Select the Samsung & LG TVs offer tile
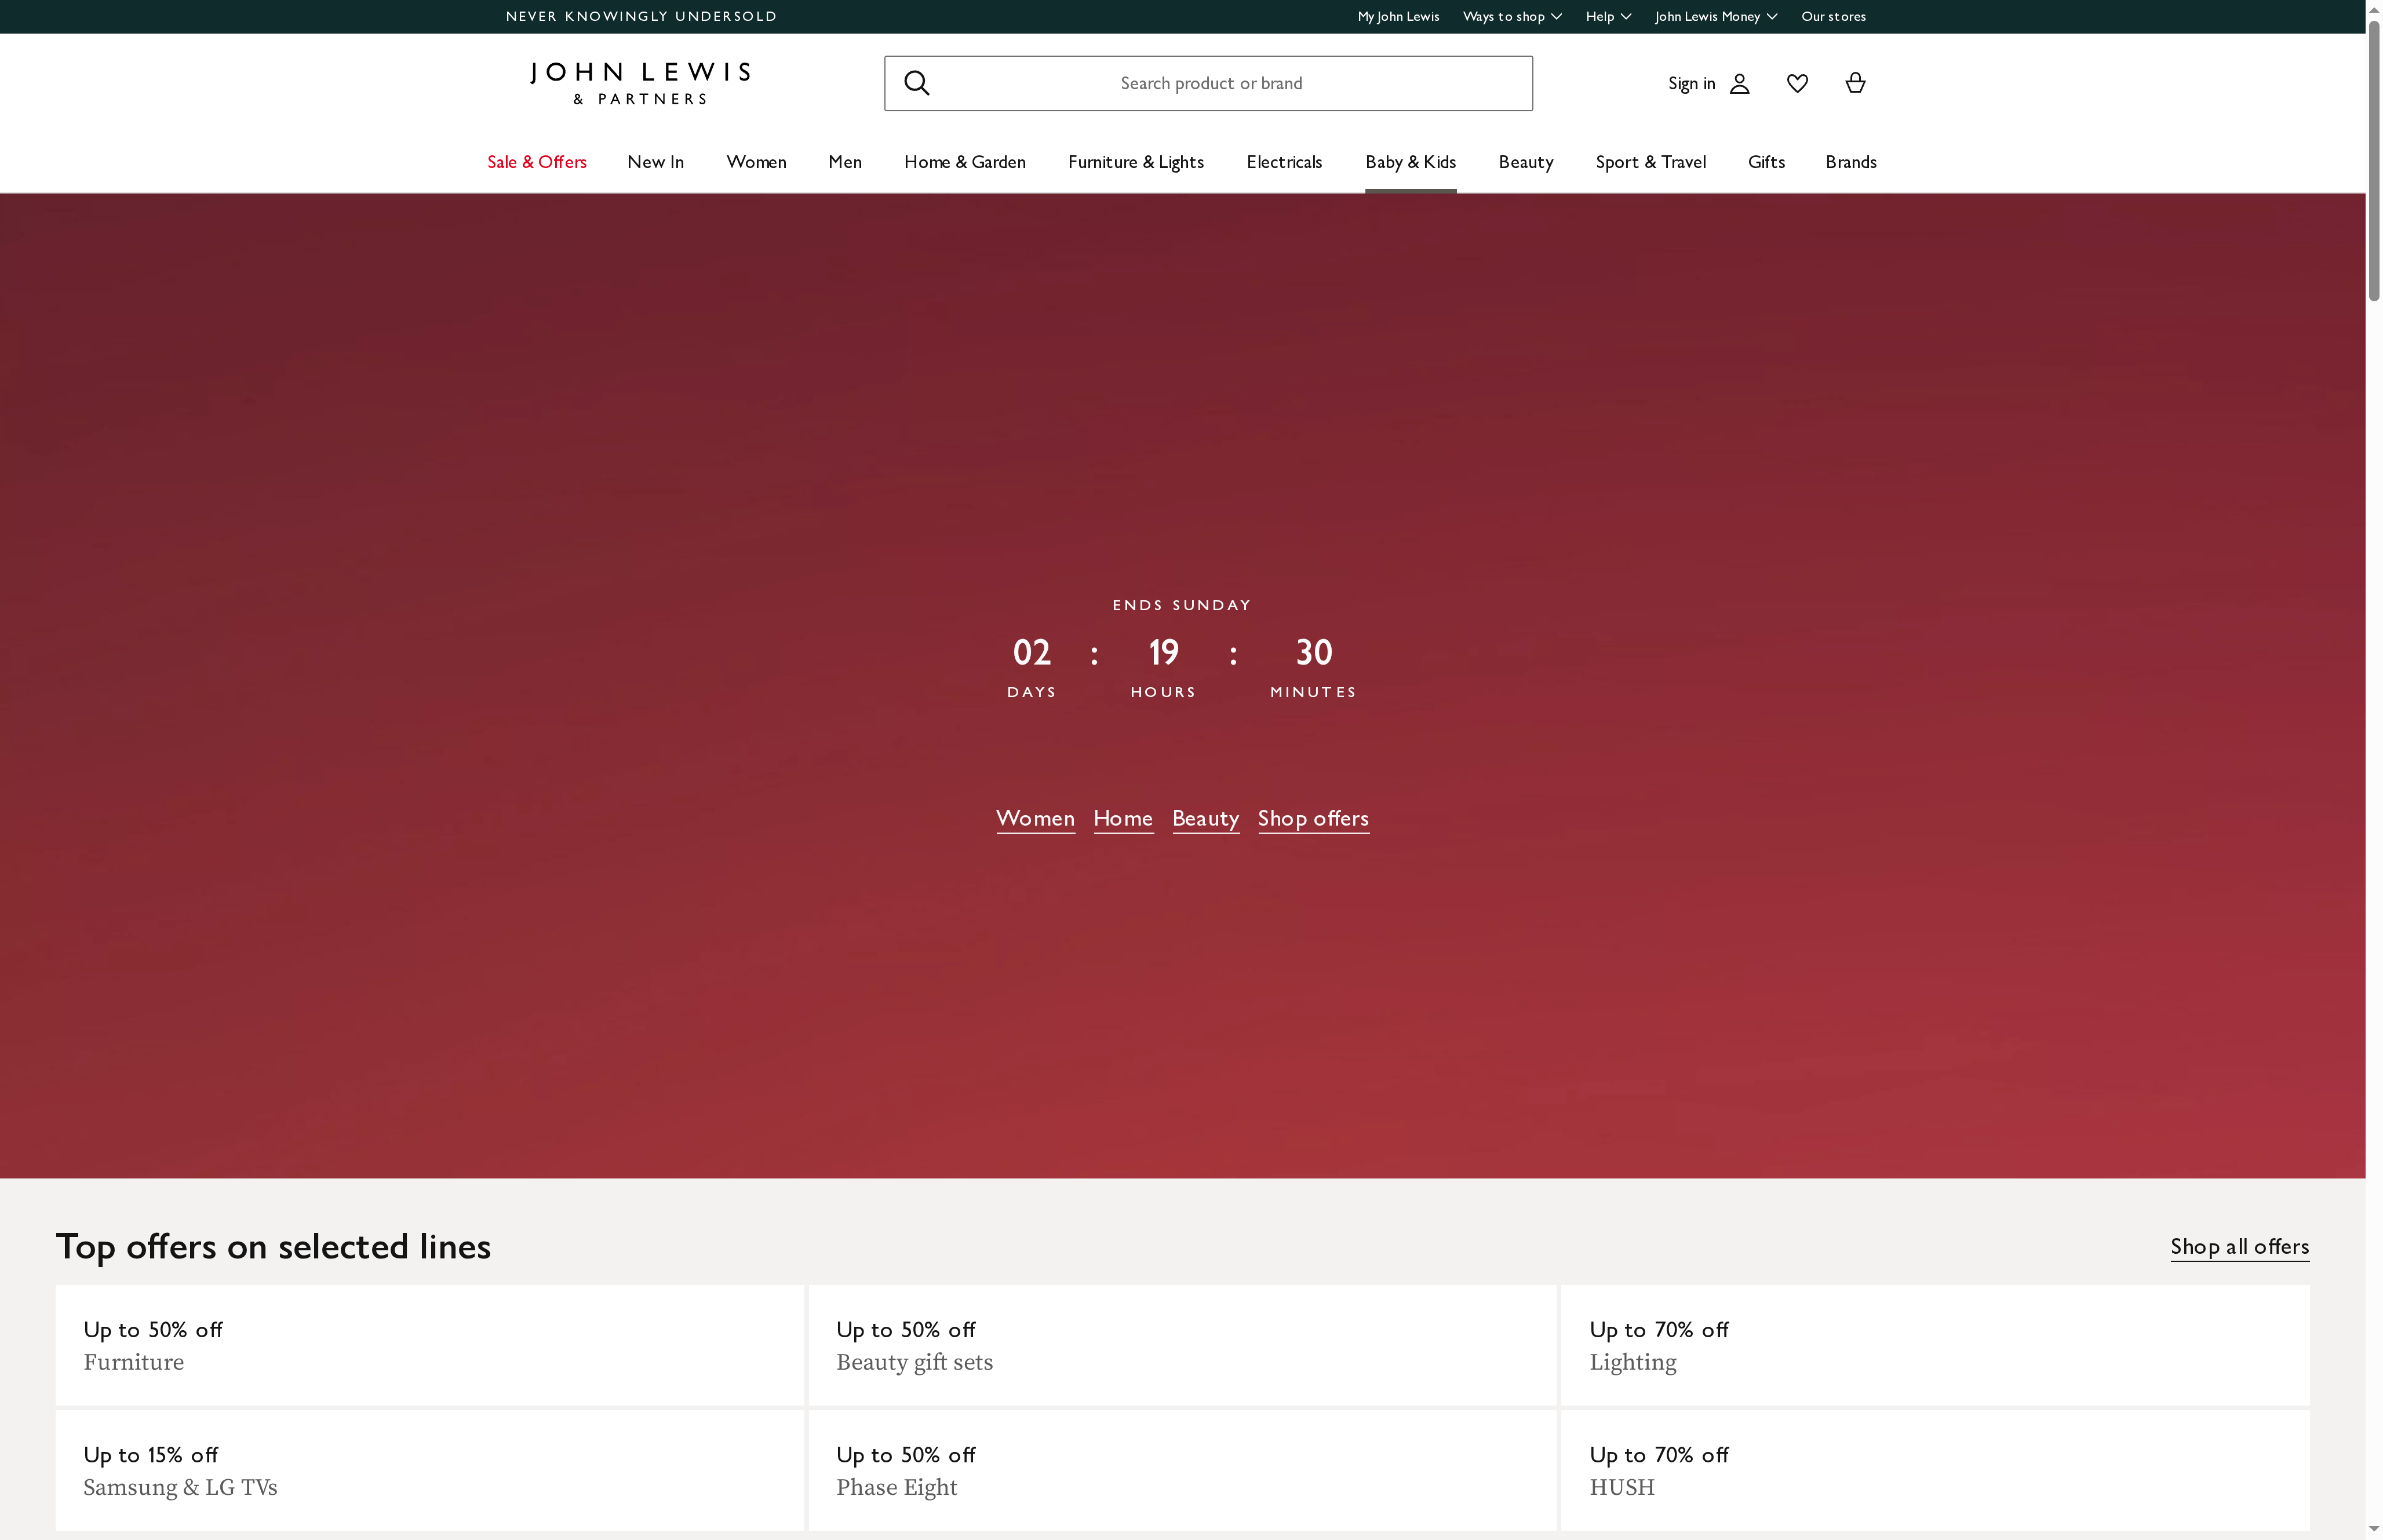The image size is (2383, 1540). pos(430,1470)
